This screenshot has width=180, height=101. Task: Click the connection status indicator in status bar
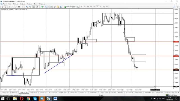[x=171, y=95]
